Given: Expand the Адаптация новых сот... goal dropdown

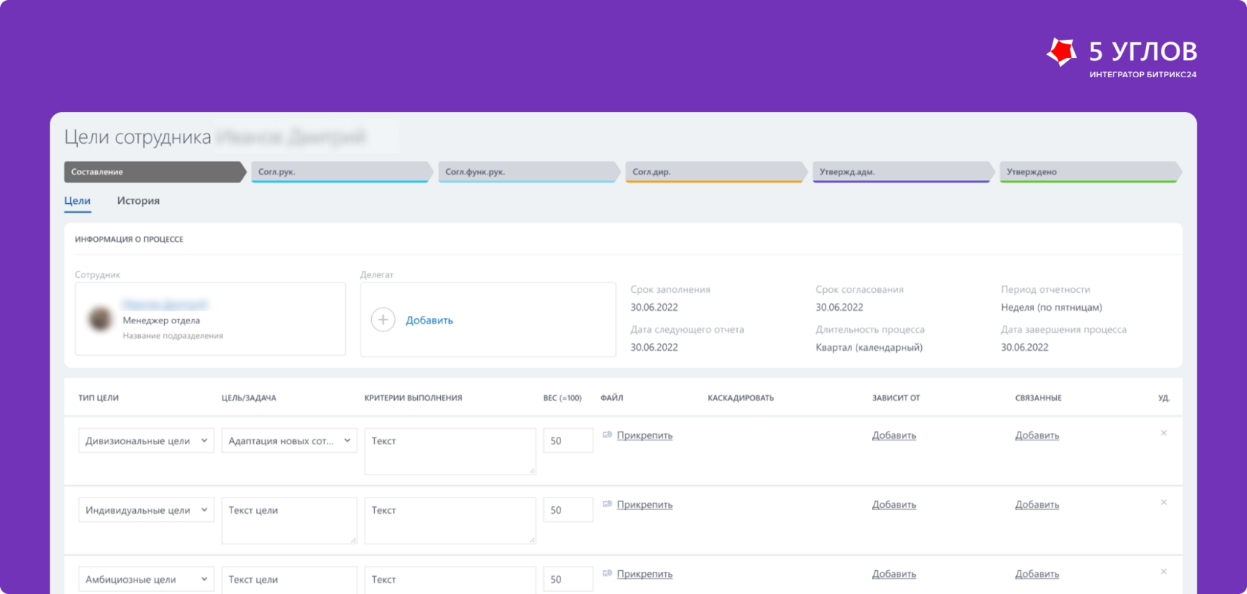Looking at the screenshot, I should pos(289,440).
